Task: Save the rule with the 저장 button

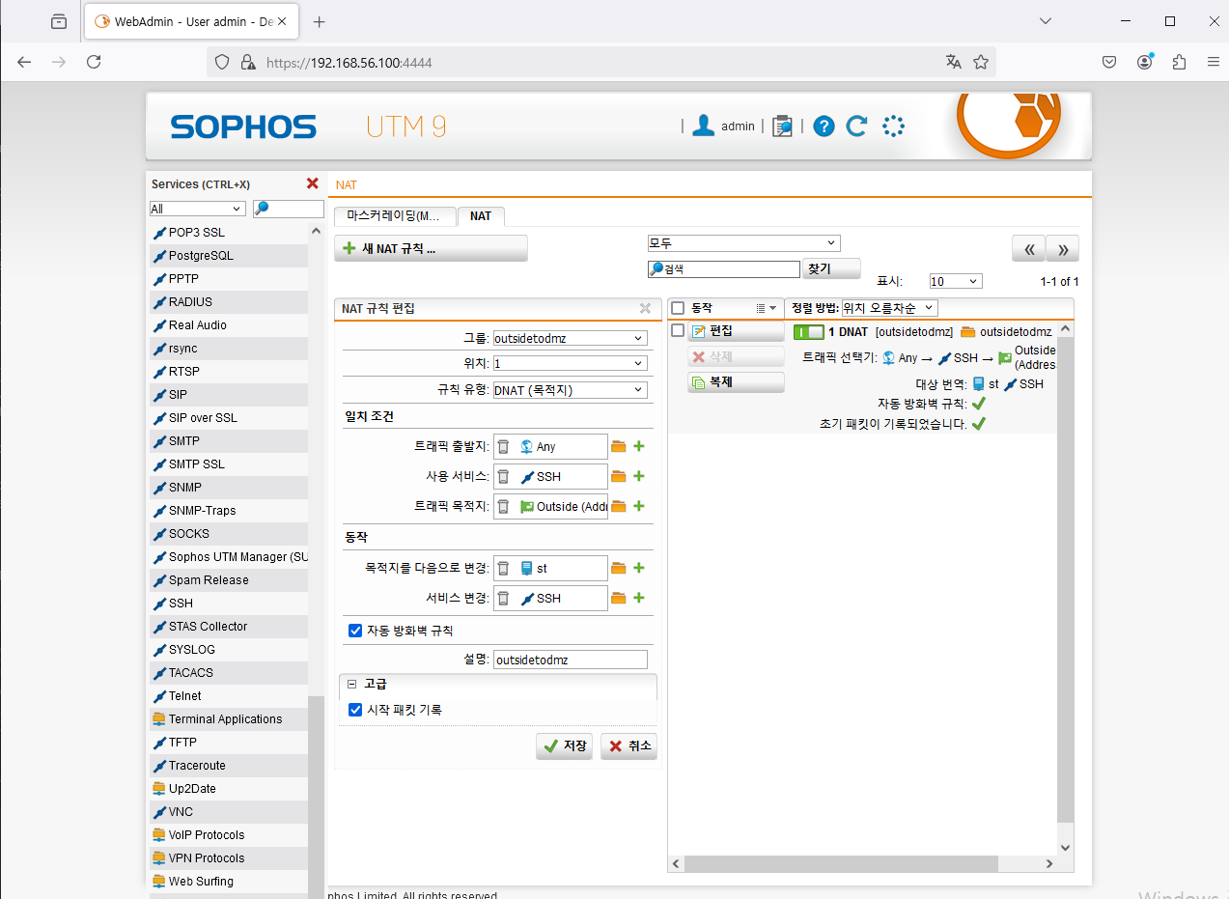Action: 564,745
